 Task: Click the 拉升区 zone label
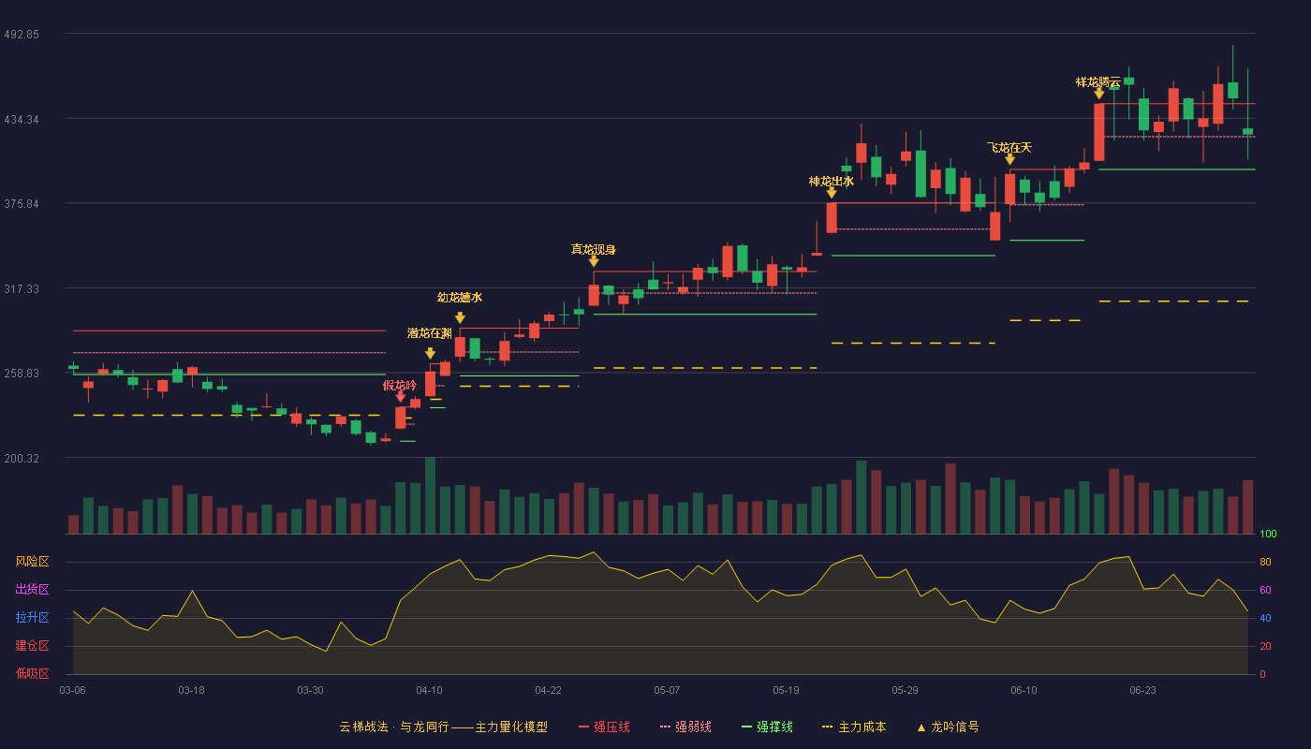point(33,618)
